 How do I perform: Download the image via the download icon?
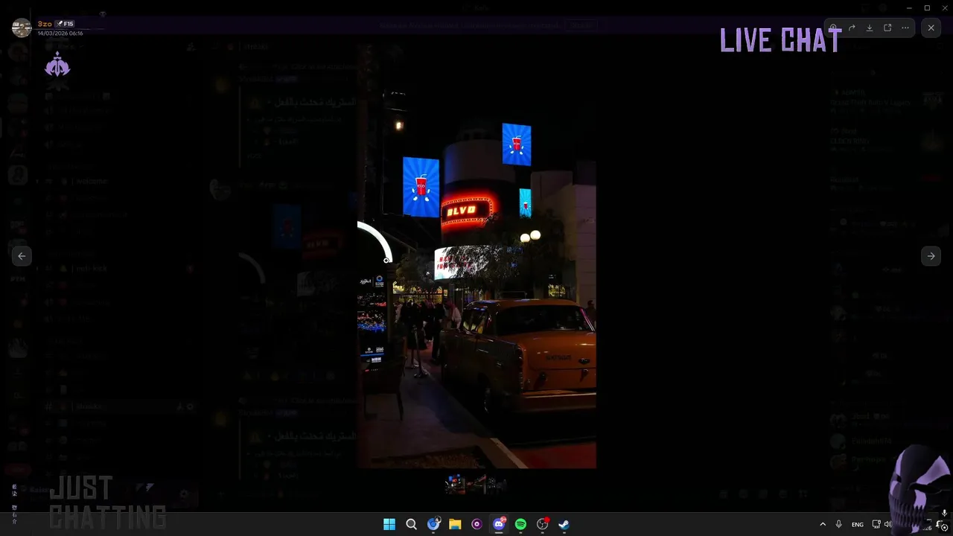pyautogui.click(x=870, y=28)
